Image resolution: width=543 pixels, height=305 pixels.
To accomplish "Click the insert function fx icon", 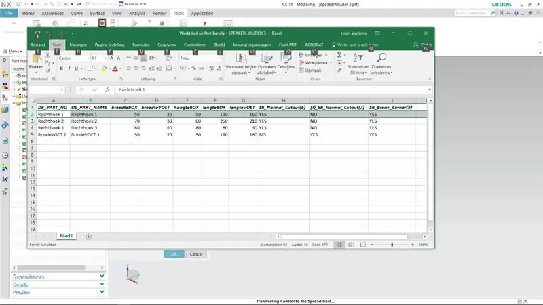I will 107,89.
